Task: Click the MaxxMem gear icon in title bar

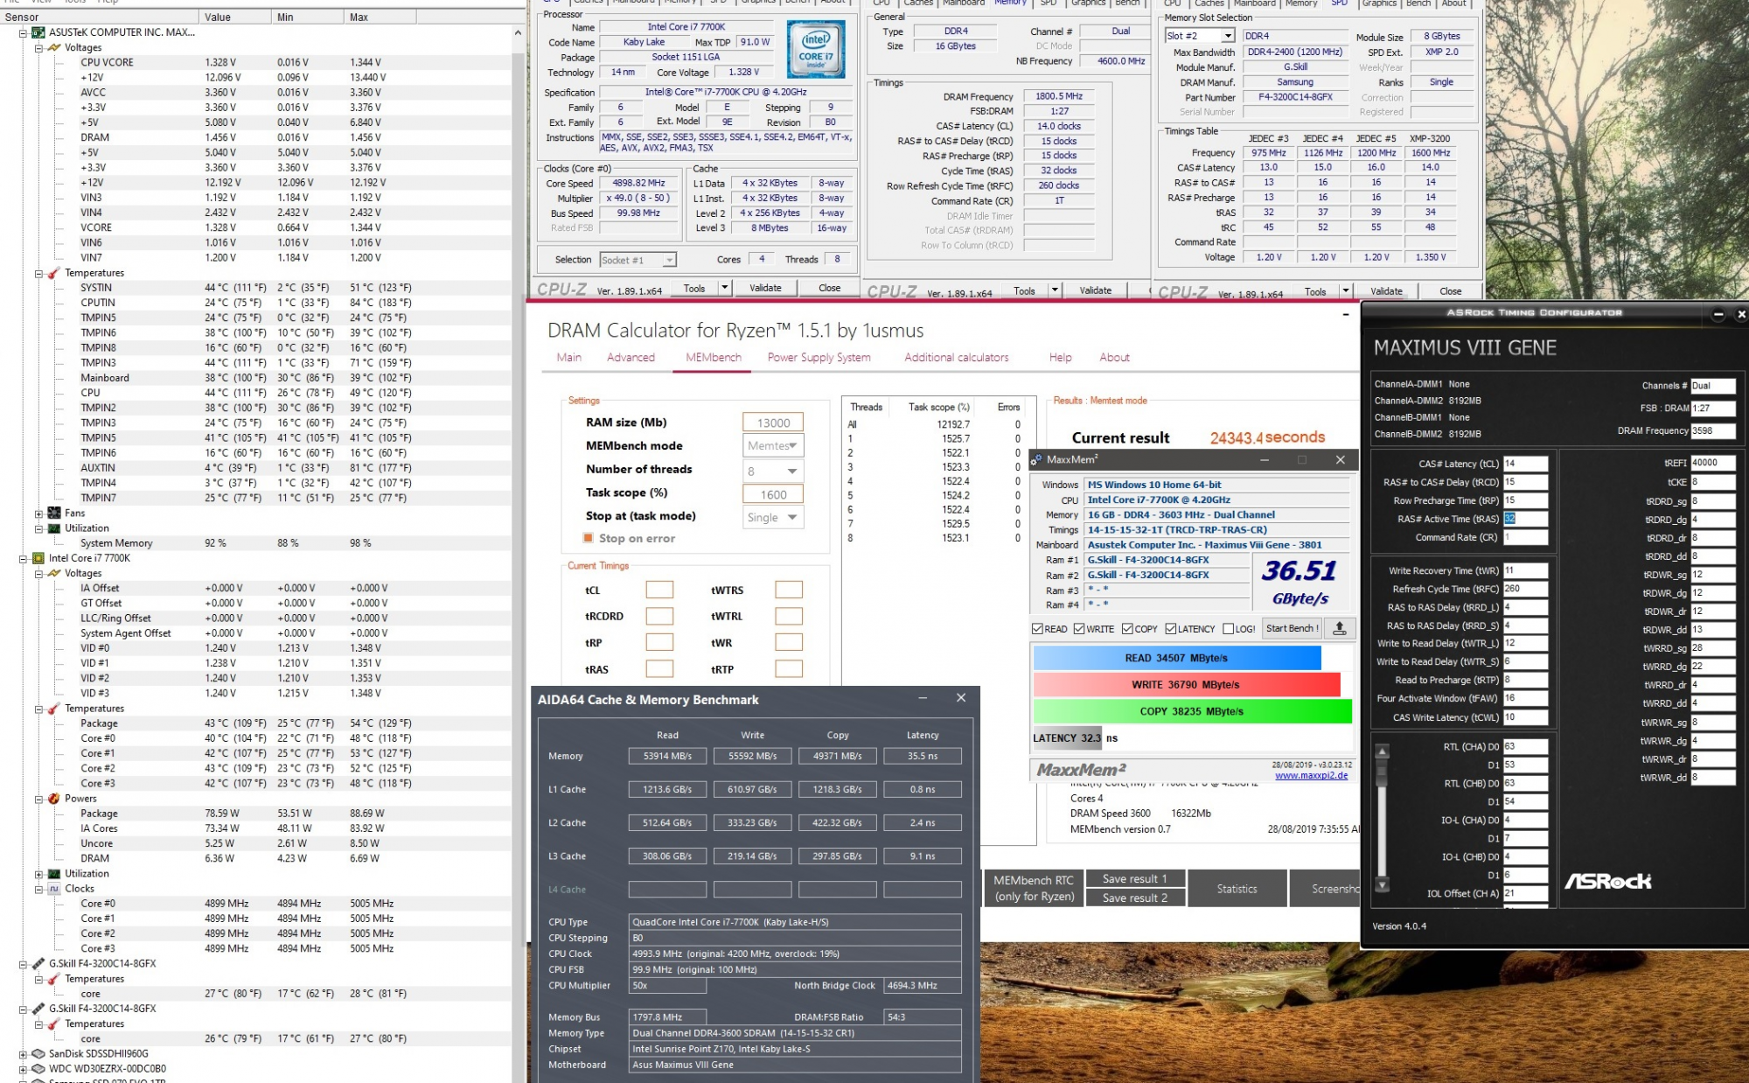Action: click(1037, 459)
